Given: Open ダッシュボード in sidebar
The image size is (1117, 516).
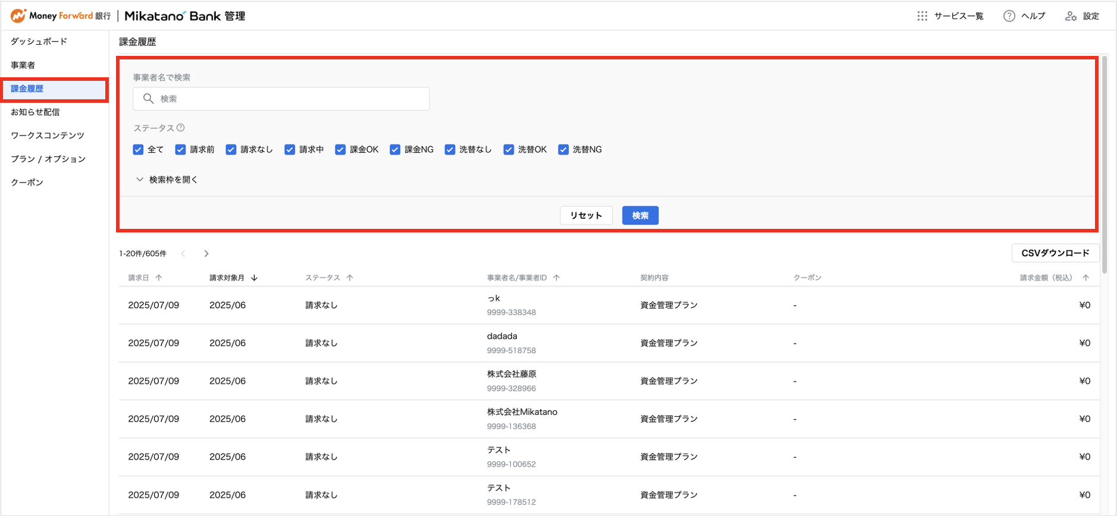Looking at the screenshot, I should click(x=39, y=42).
